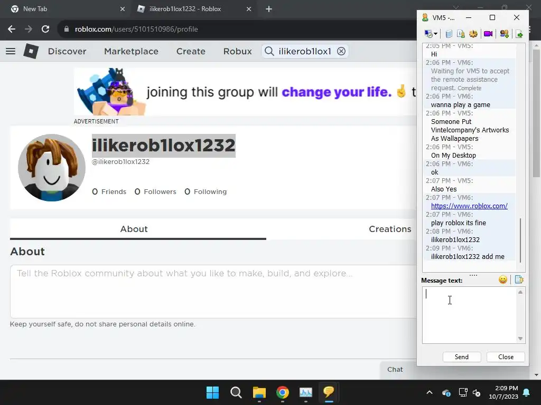Click the browser forward arrow
The image size is (541, 405).
point(29,29)
